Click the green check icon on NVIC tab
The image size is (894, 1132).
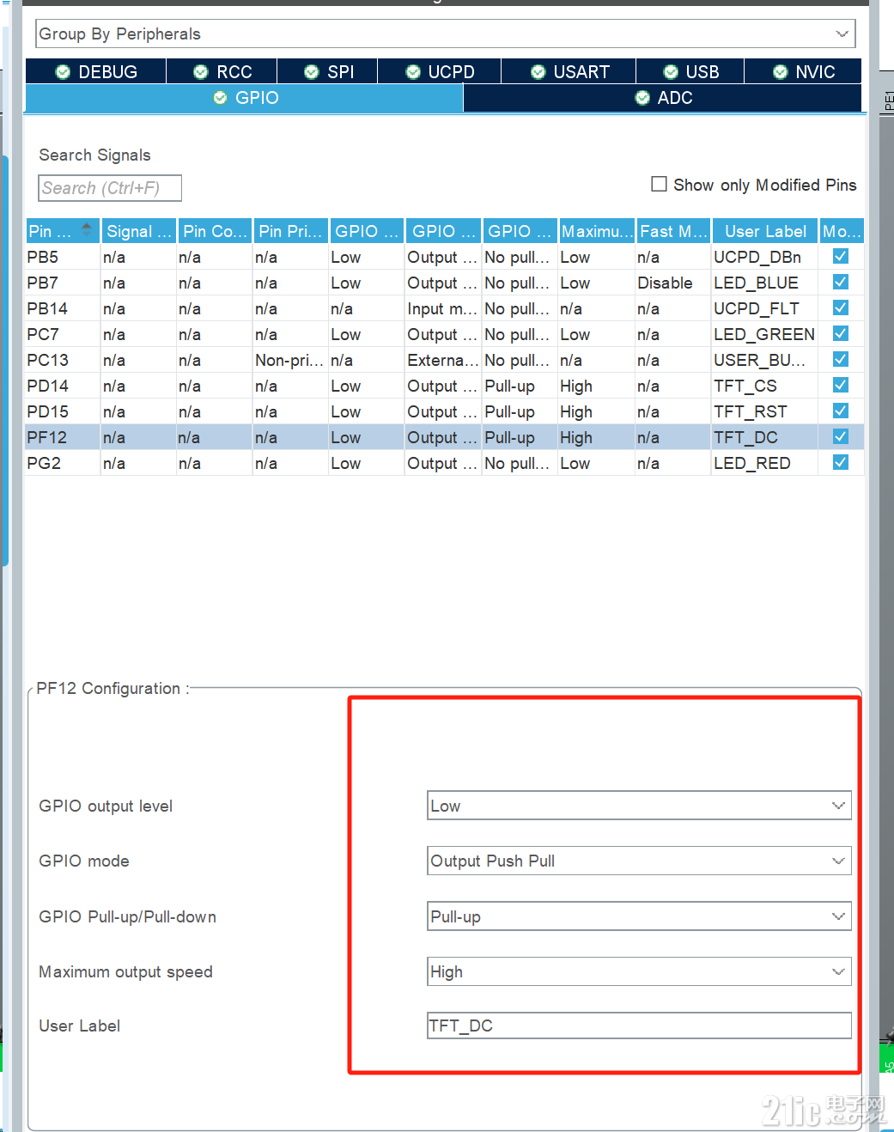coord(780,71)
